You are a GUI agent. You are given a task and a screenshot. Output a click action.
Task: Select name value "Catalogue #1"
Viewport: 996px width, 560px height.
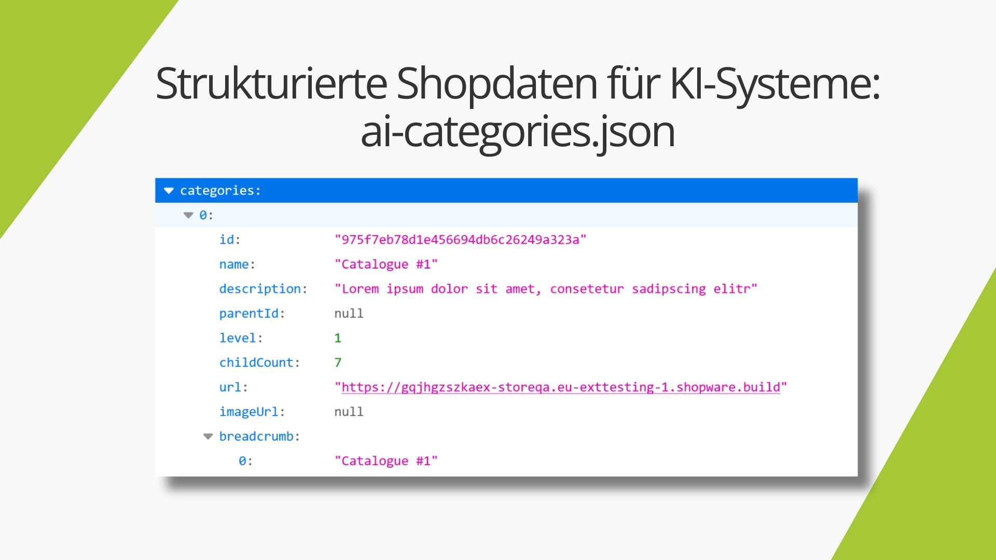386,264
